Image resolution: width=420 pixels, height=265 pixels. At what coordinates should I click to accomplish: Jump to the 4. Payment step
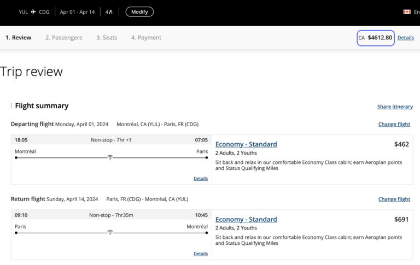(146, 38)
